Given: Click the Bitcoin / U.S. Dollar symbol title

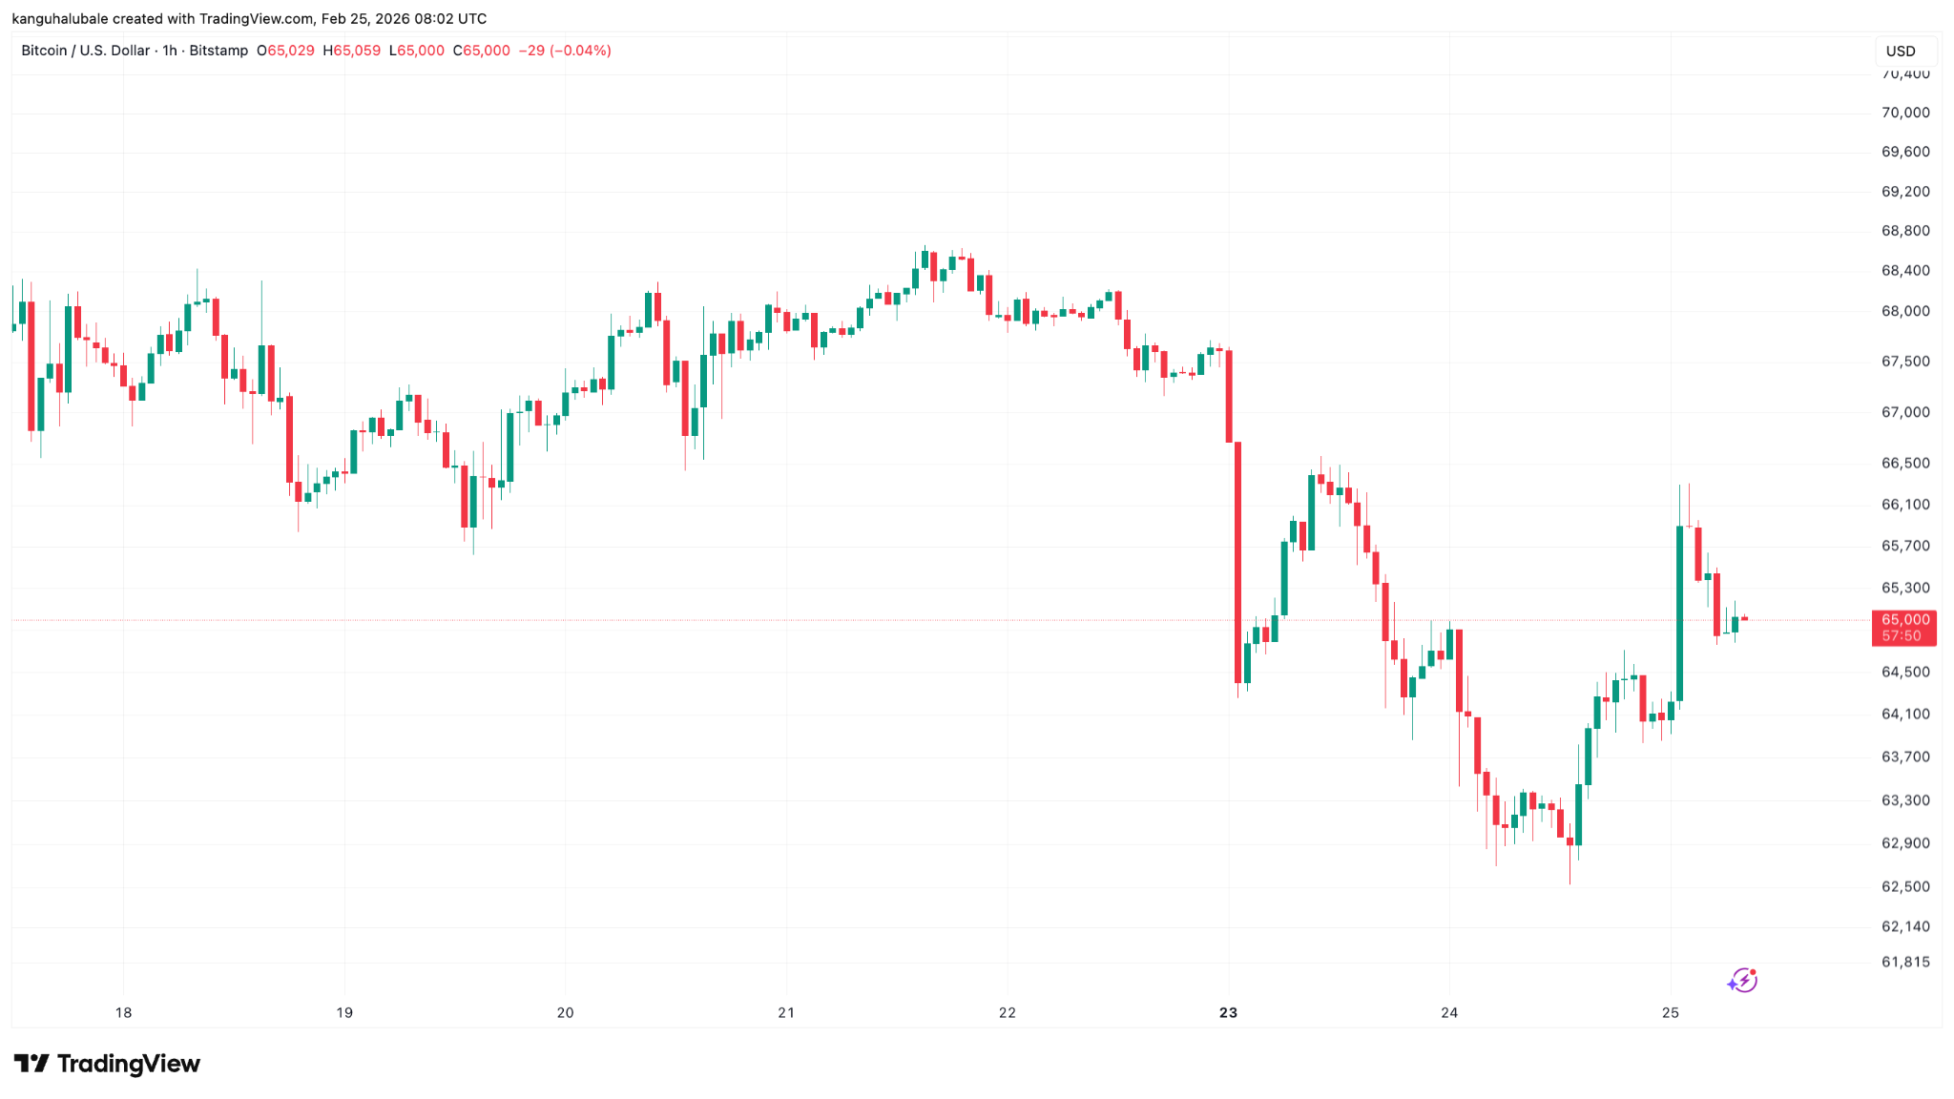Looking at the screenshot, I should tap(85, 51).
